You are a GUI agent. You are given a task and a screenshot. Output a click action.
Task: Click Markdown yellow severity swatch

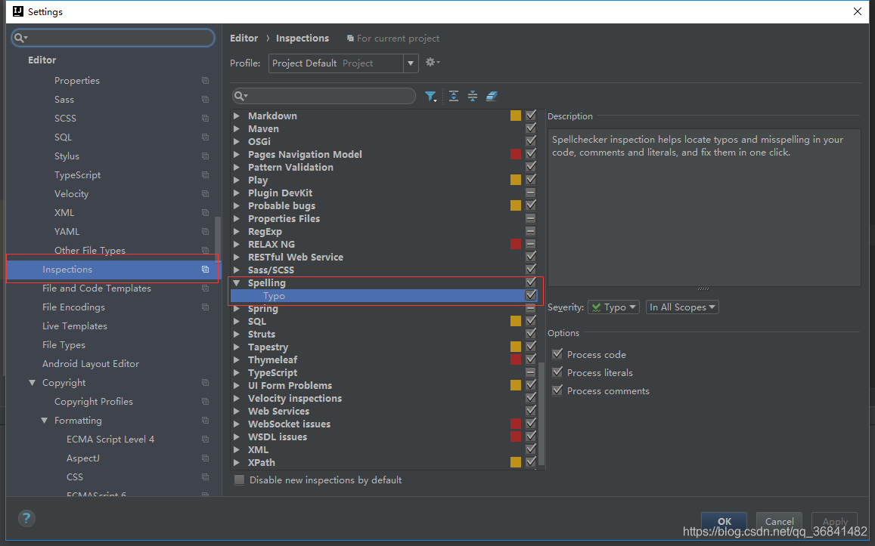tap(516, 116)
